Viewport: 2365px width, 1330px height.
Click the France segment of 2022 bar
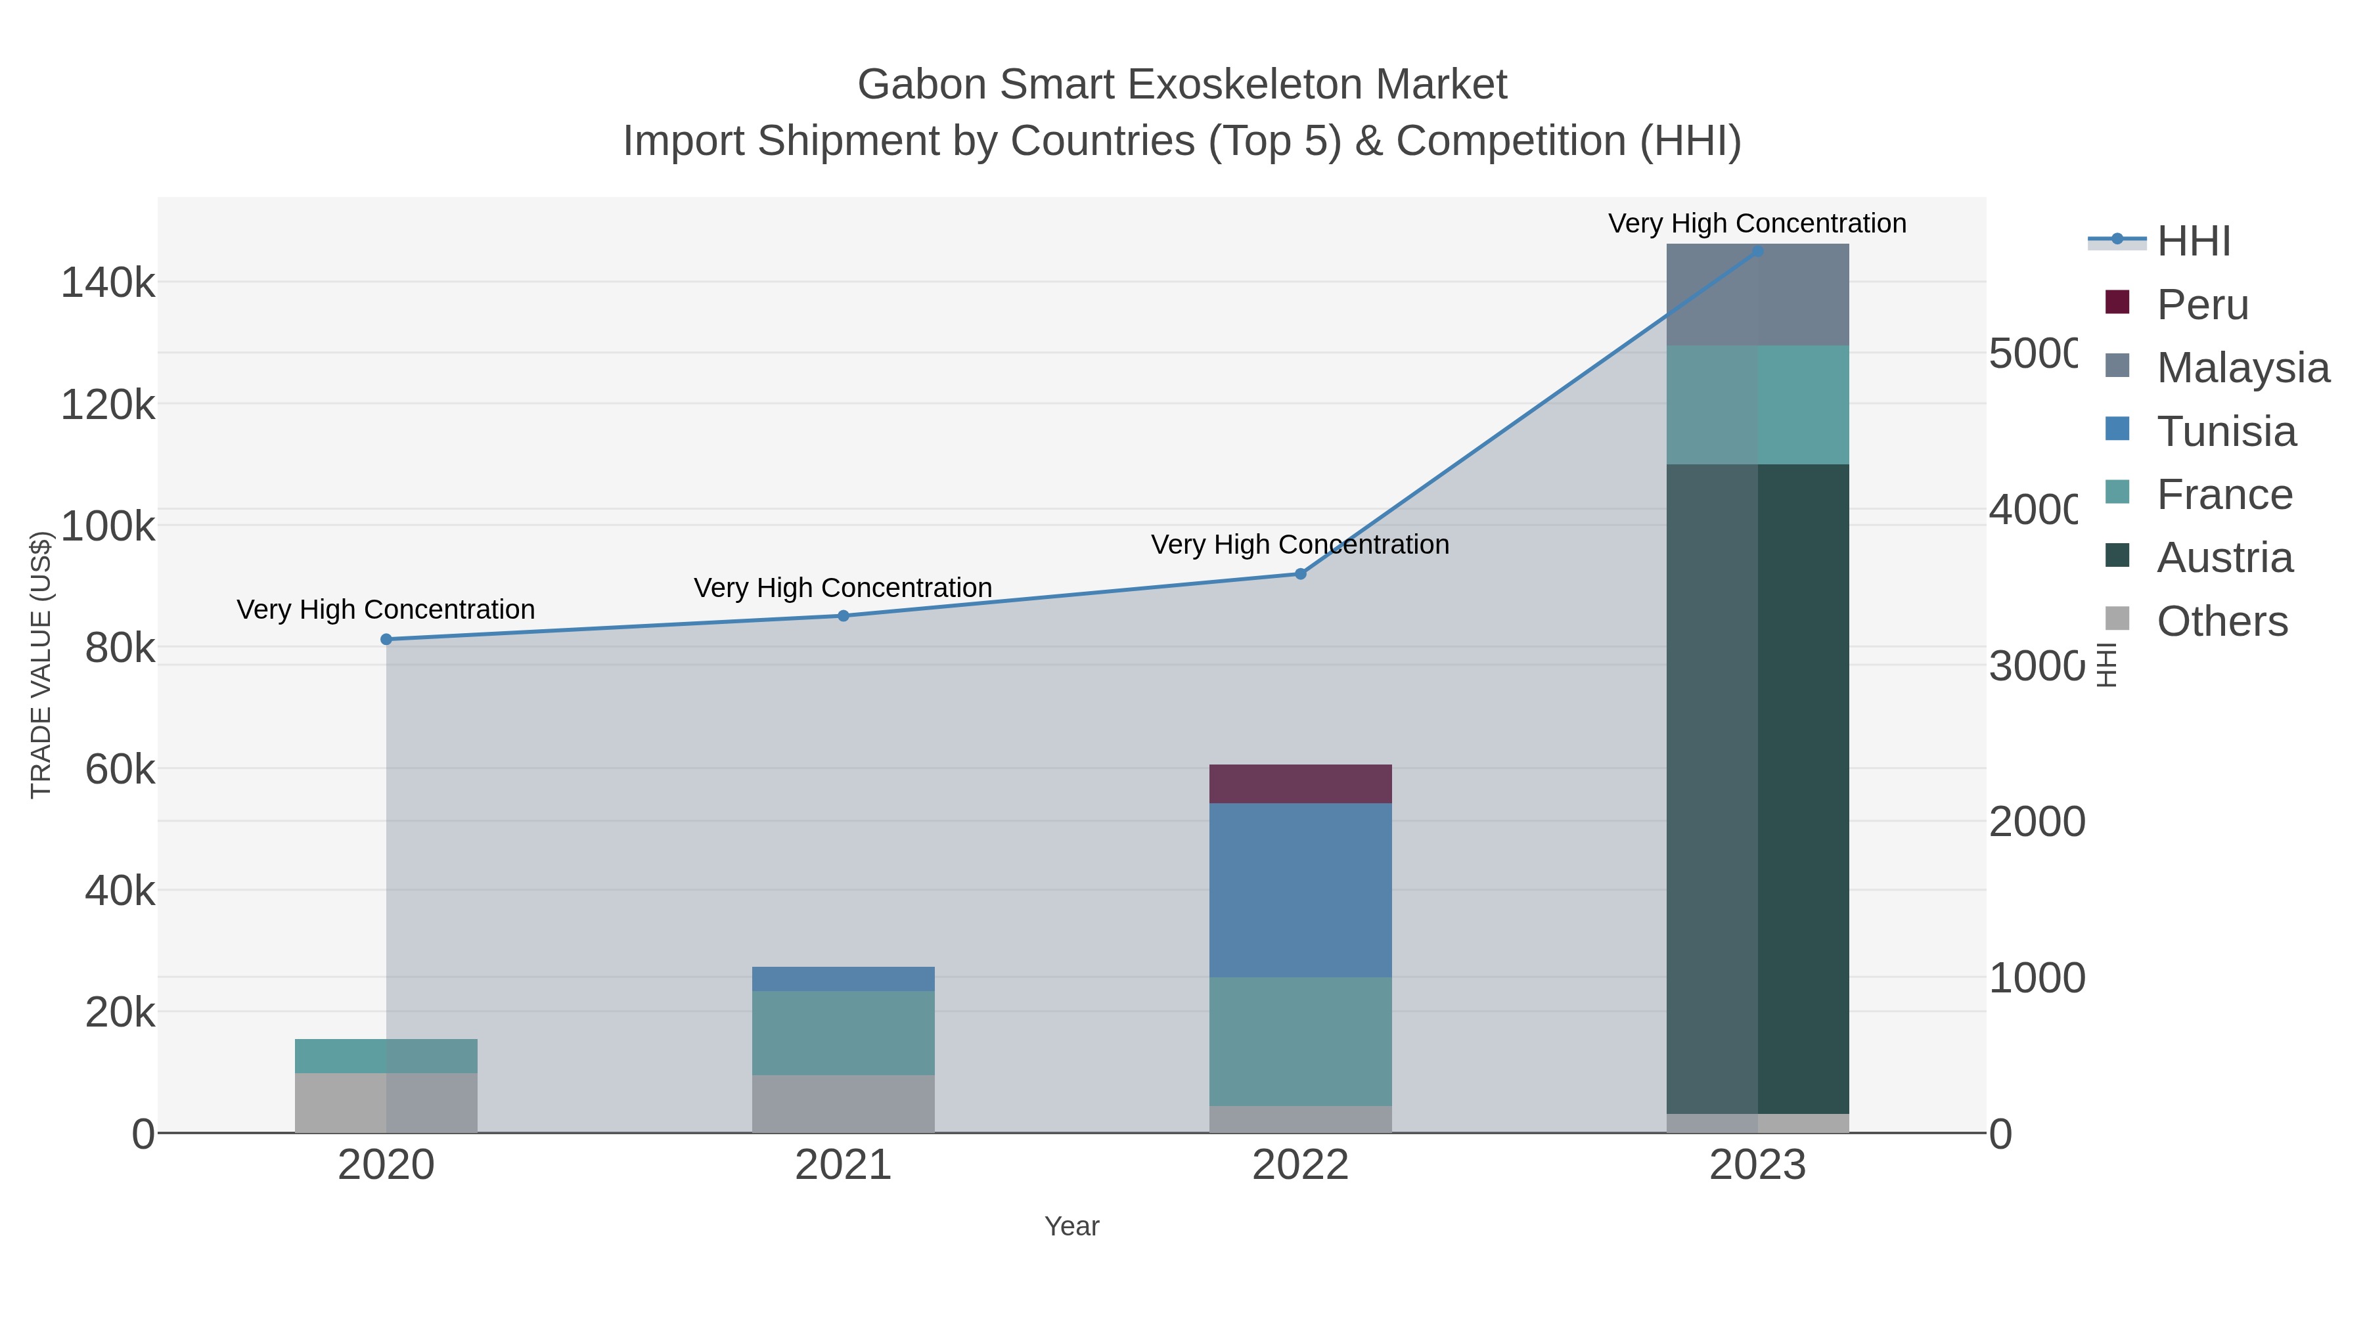tap(1300, 1042)
